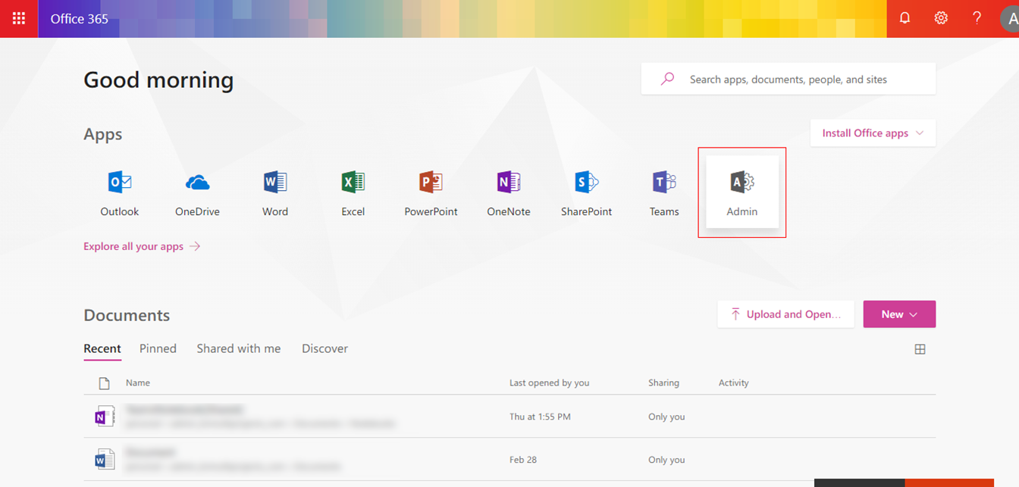Screen dimensions: 1019x487
Task: Launch the Outlook app
Action: (x=120, y=194)
